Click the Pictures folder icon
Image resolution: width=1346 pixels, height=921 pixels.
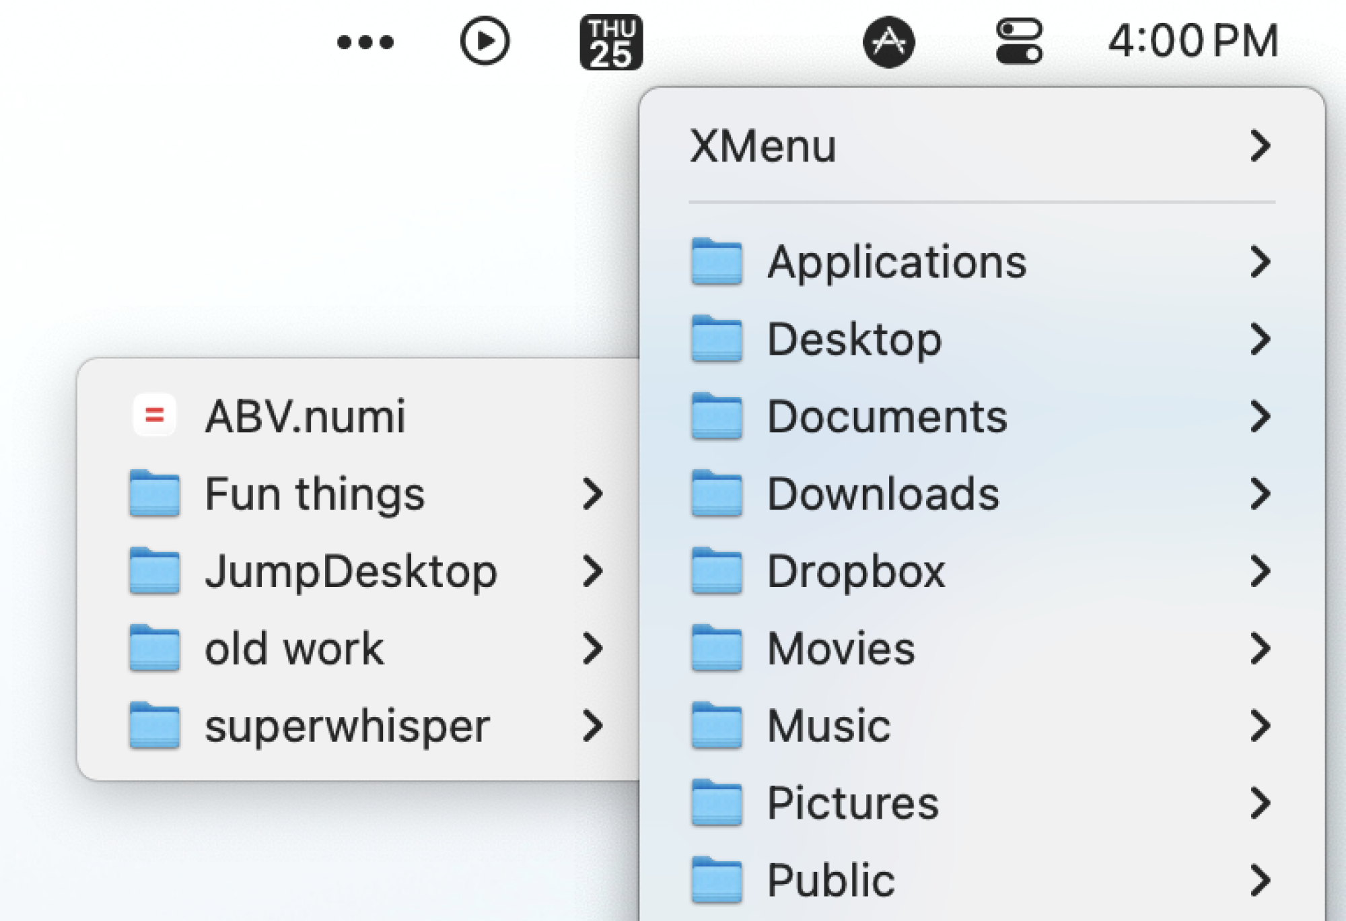717,803
